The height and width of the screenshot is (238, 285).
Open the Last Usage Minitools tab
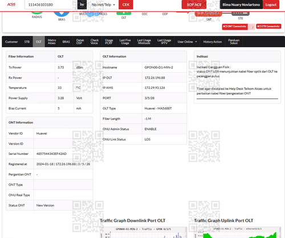(x=144, y=42)
